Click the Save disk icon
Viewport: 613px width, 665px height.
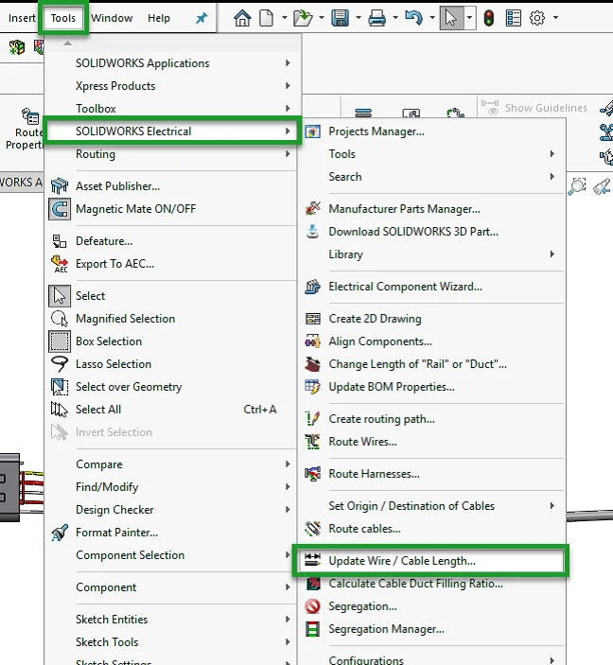point(340,18)
